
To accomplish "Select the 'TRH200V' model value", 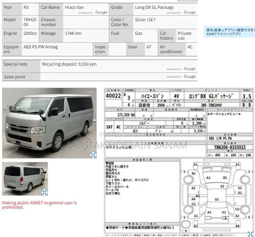I will coord(30,22).
